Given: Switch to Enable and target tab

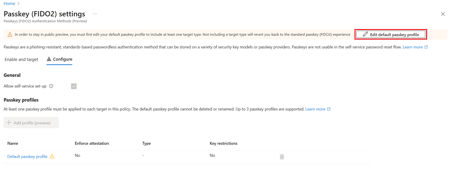Looking at the screenshot, I should click(x=21, y=59).
